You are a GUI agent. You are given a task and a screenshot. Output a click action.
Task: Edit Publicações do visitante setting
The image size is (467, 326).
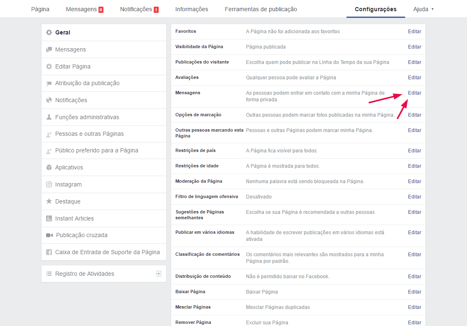(x=415, y=62)
